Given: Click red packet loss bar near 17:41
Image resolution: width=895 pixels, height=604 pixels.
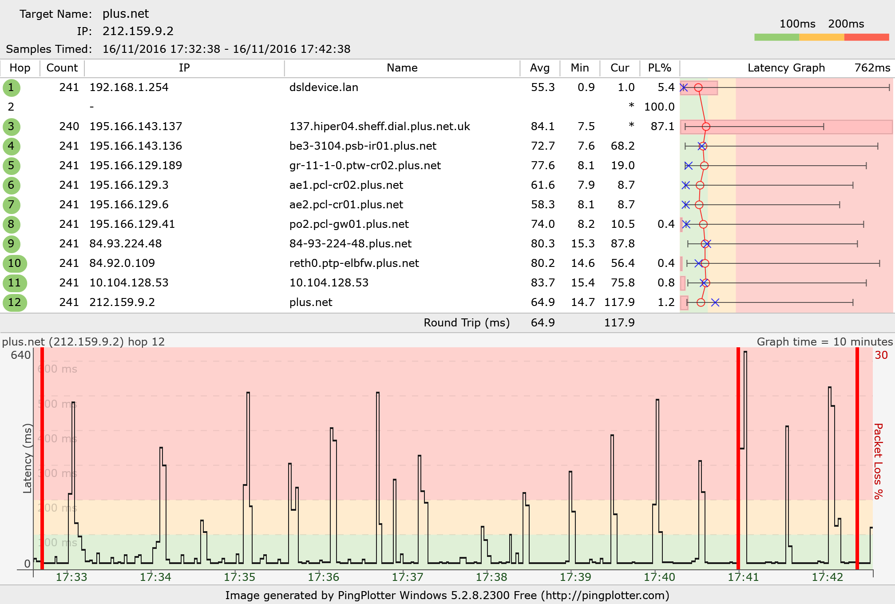Looking at the screenshot, I should [738, 457].
